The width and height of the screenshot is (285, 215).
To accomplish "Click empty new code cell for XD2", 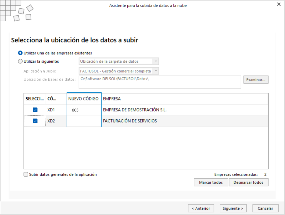I will (x=84, y=121).
